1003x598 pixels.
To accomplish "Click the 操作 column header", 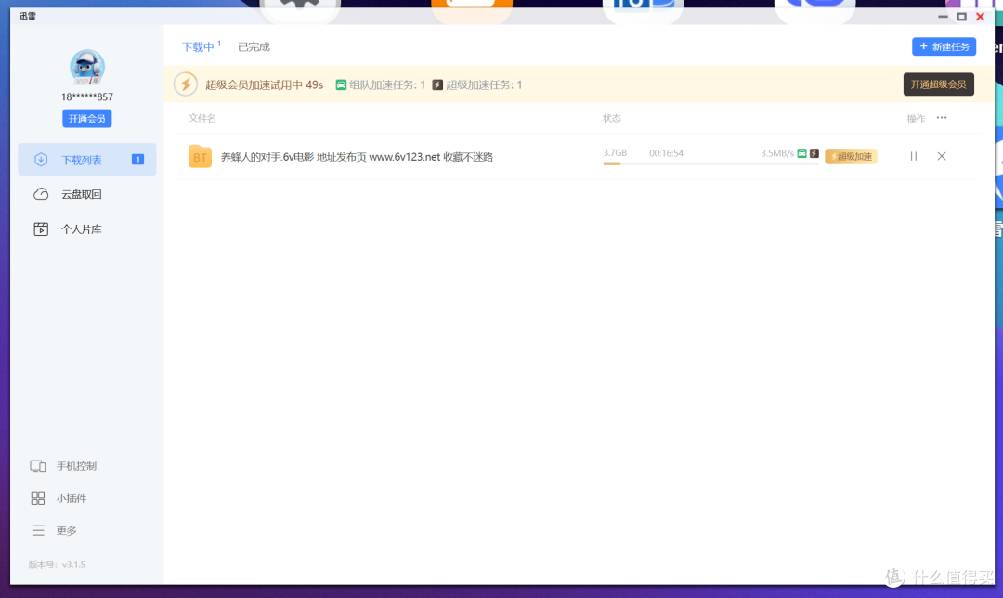I will click(x=916, y=118).
